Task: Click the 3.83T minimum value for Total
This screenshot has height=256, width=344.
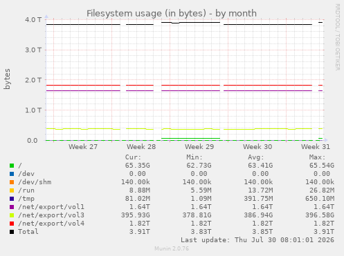Action: click(201, 232)
